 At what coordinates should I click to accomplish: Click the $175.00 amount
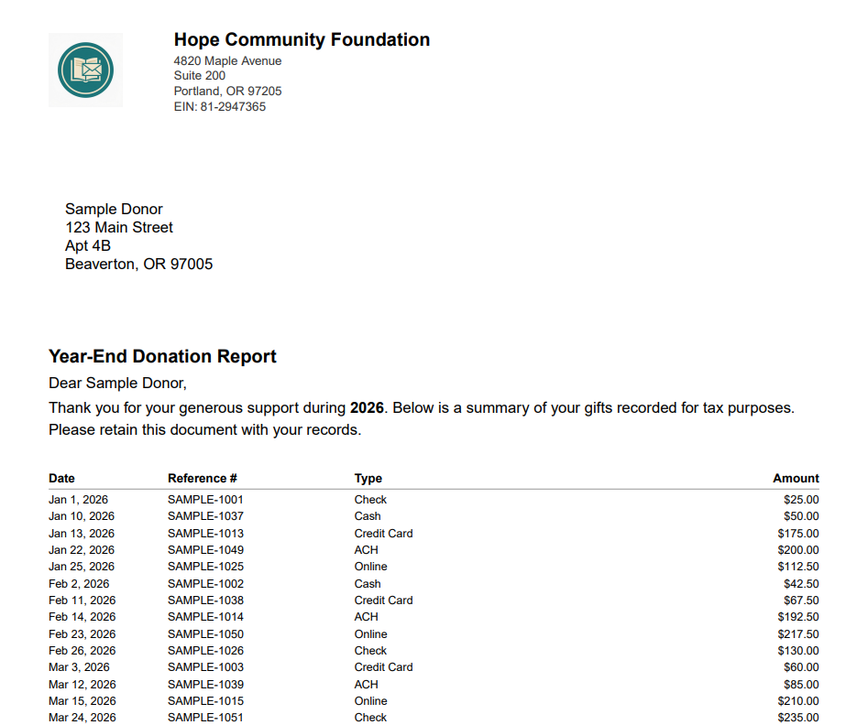pos(798,534)
